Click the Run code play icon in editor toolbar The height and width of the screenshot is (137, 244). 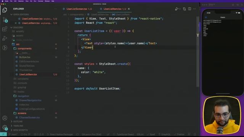click(177, 9)
